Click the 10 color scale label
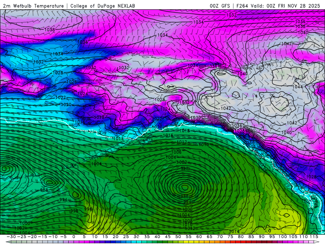The height and width of the screenshot is (244, 325). [95, 237]
